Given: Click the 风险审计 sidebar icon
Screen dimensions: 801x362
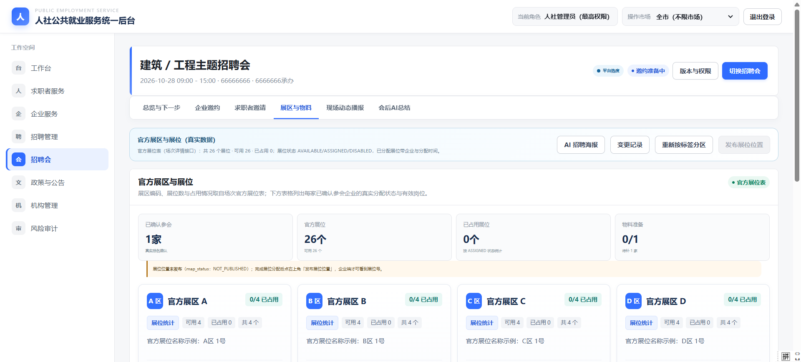Looking at the screenshot, I should point(18,228).
